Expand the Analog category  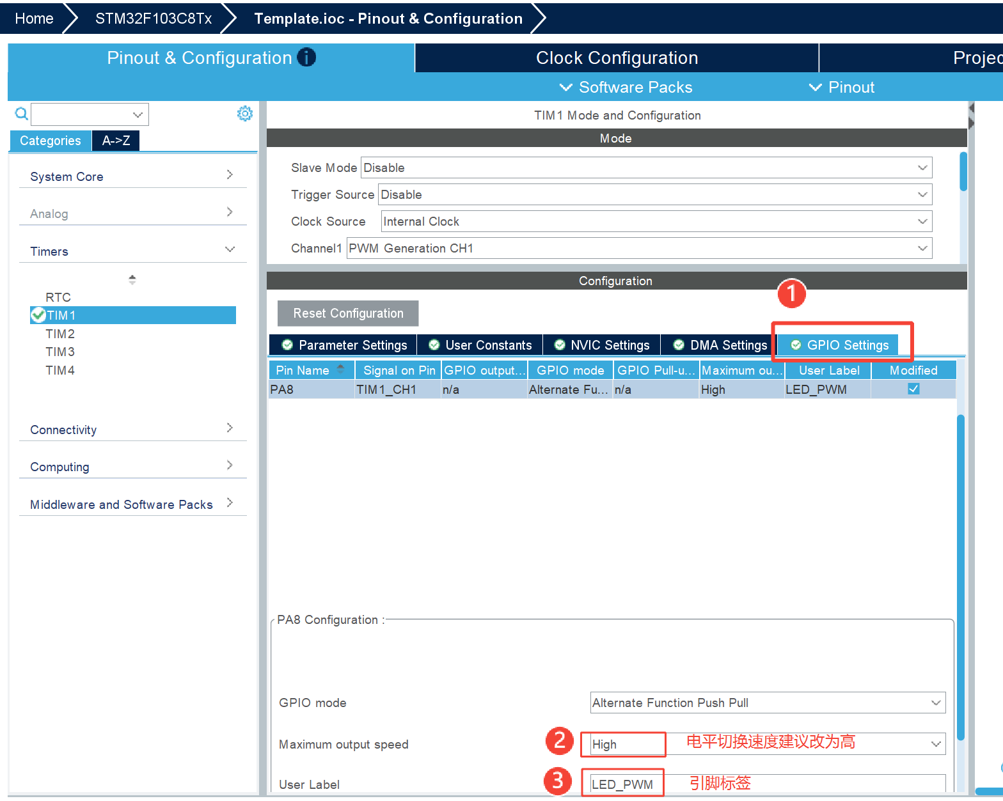tap(132, 213)
